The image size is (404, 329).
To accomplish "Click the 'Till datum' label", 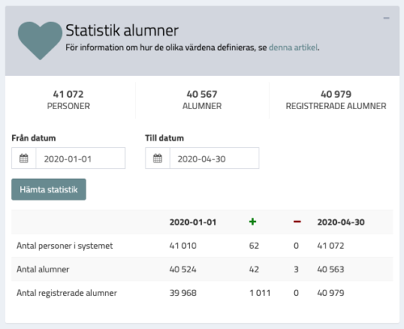I will pos(165,138).
